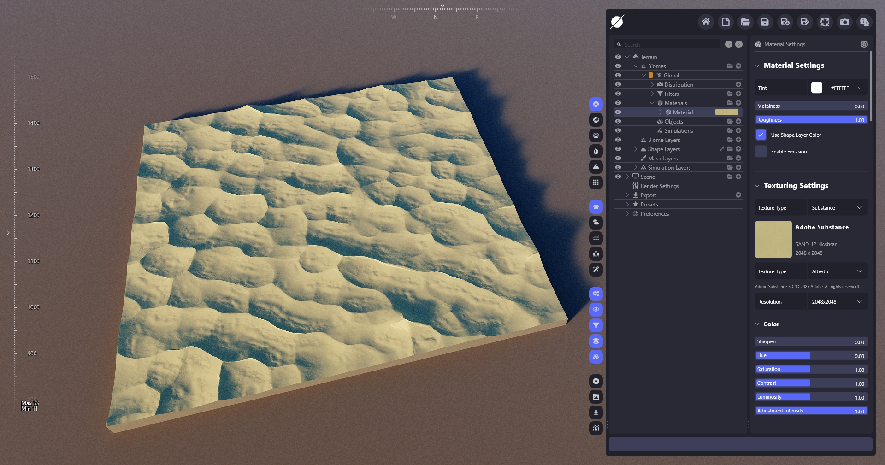Image resolution: width=885 pixels, height=465 pixels.
Task: Click the open folder icon in top toolbar
Action: coord(745,22)
